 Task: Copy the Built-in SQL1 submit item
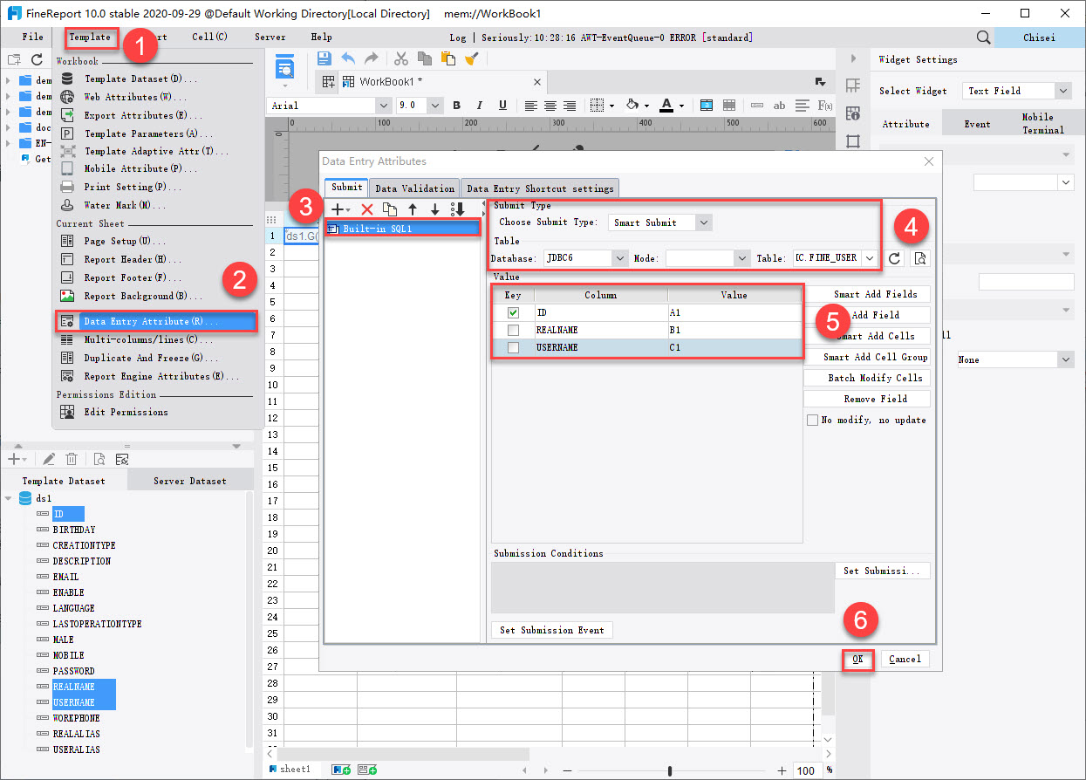coord(391,209)
